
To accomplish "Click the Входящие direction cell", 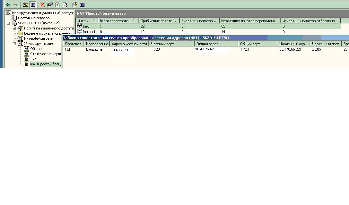I will coord(94,49).
